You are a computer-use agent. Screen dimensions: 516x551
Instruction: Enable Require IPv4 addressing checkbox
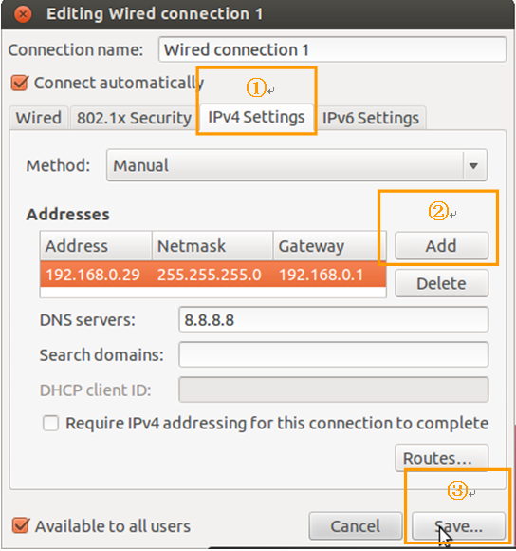point(50,423)
